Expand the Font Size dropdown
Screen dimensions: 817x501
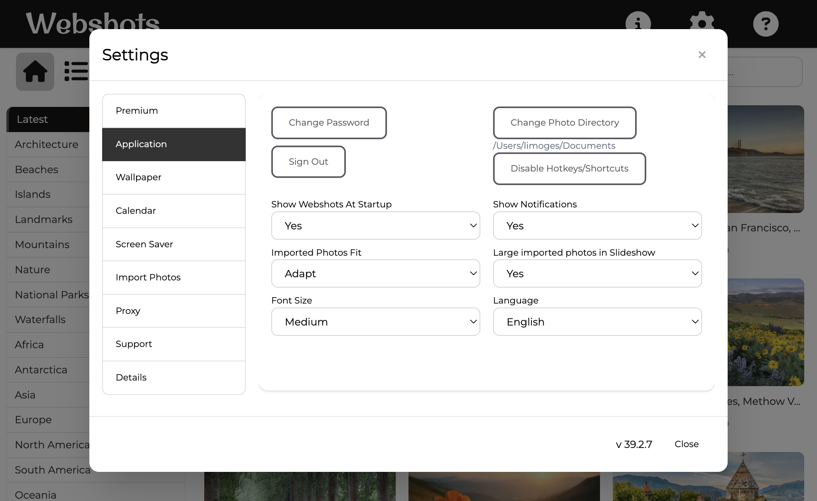tap(375, 322)
